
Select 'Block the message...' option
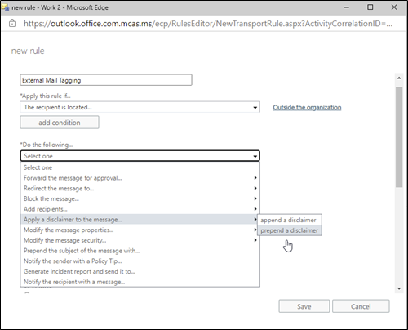click(x=140, y=198)
